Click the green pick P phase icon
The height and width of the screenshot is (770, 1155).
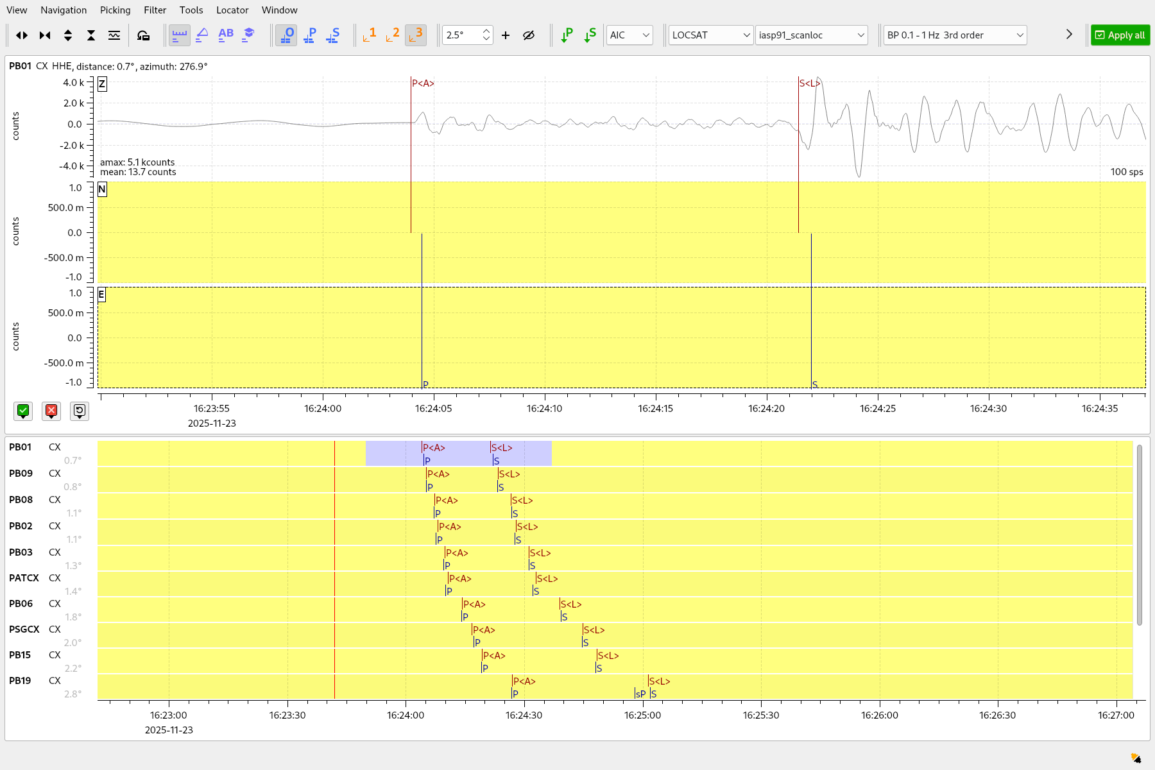pyautogui.click(x=566, y=35)
